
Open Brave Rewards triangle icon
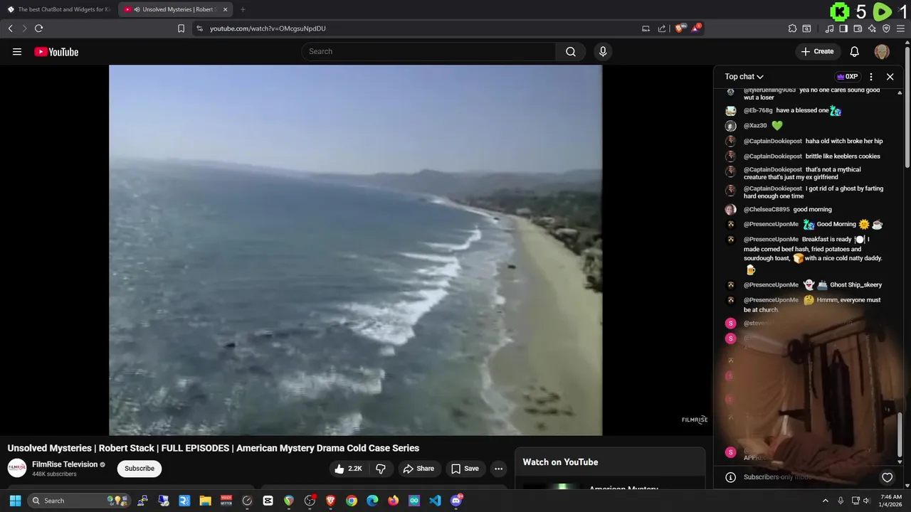[696, 28]
